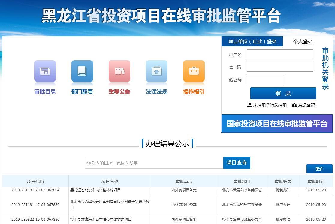Click the lock icon beside 忘记密码
This screenshot has width=335, height=224.
pyautogui.click(x=294, y=105)
